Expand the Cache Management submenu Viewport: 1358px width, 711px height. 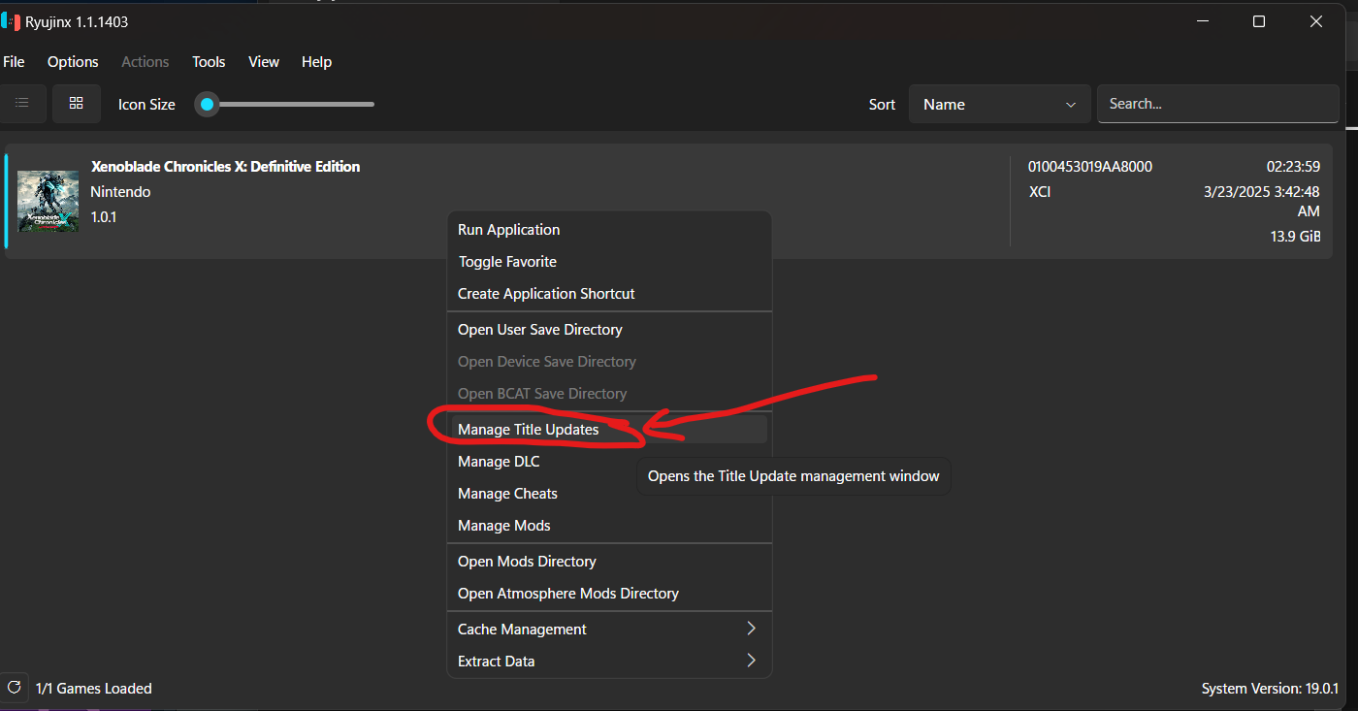[609, 630]
